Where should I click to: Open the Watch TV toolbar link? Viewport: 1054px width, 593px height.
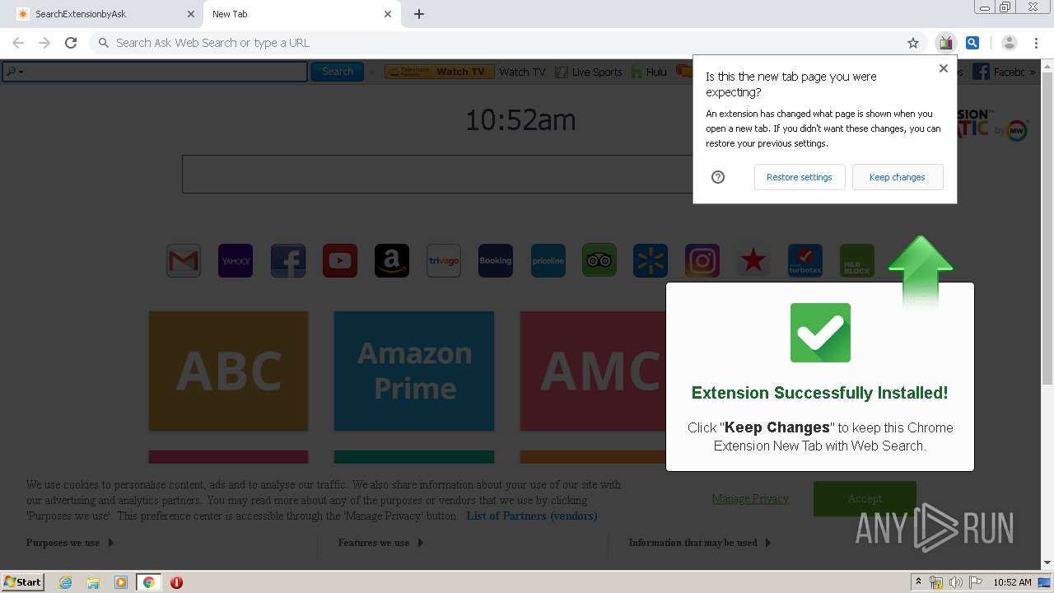(522, 72)
